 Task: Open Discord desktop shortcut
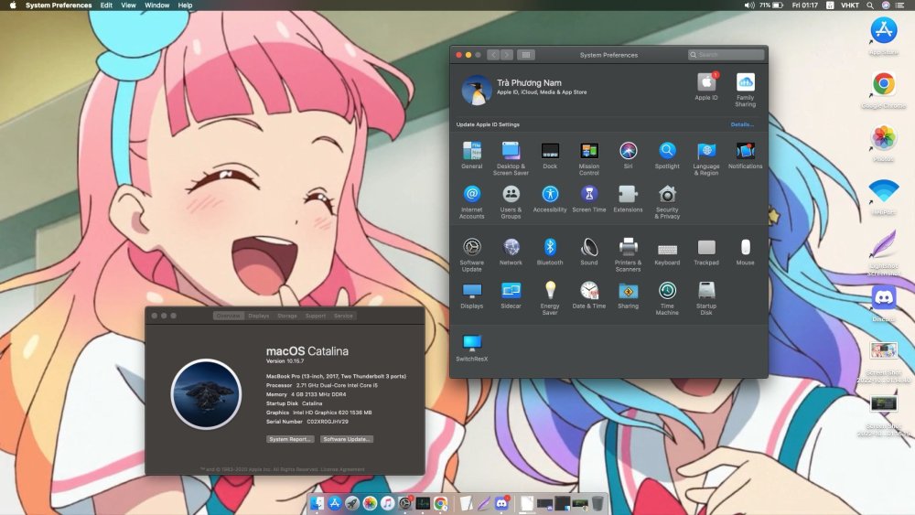click(x=884, y=304)
